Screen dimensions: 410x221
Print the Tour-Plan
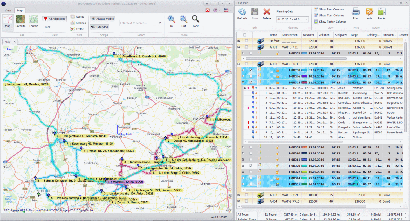point(356,14)
